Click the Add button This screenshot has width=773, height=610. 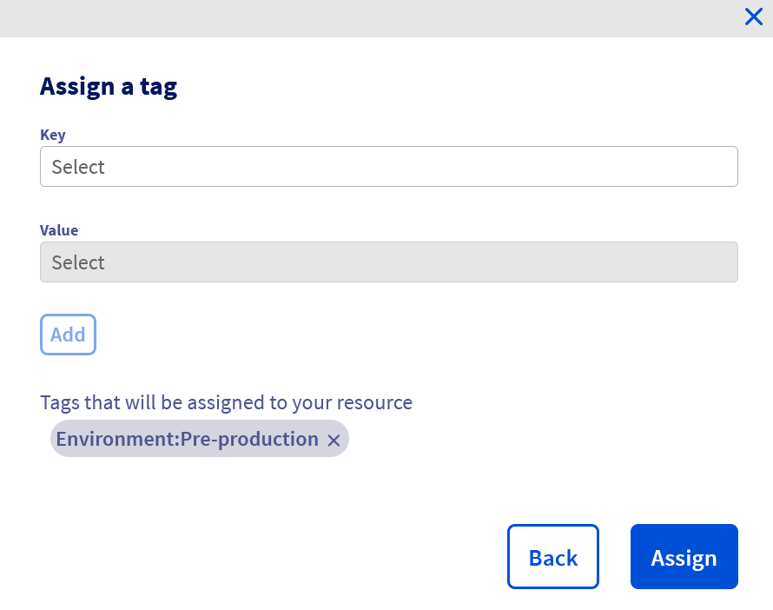click(x=68, y=335)
